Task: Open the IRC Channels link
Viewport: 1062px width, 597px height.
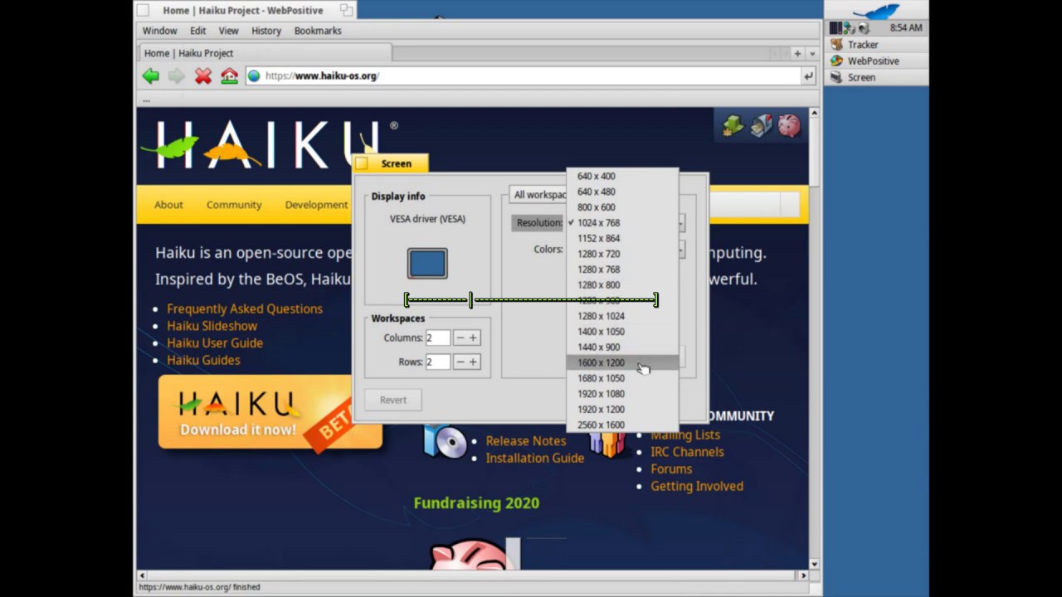Action: 687,452
